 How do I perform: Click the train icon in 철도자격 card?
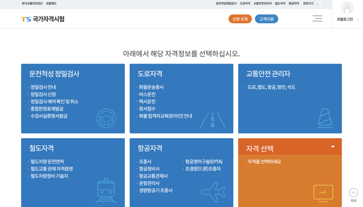106,190
